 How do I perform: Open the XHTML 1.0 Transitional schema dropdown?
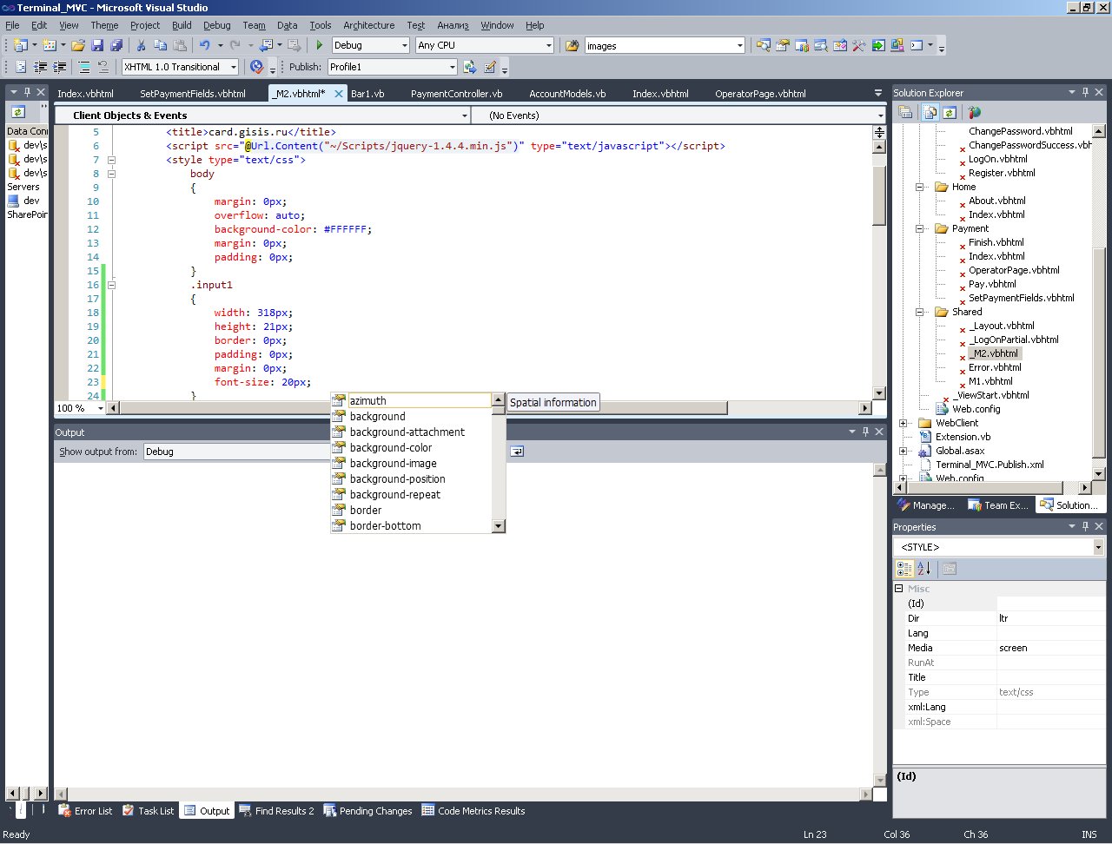[233, 67]
